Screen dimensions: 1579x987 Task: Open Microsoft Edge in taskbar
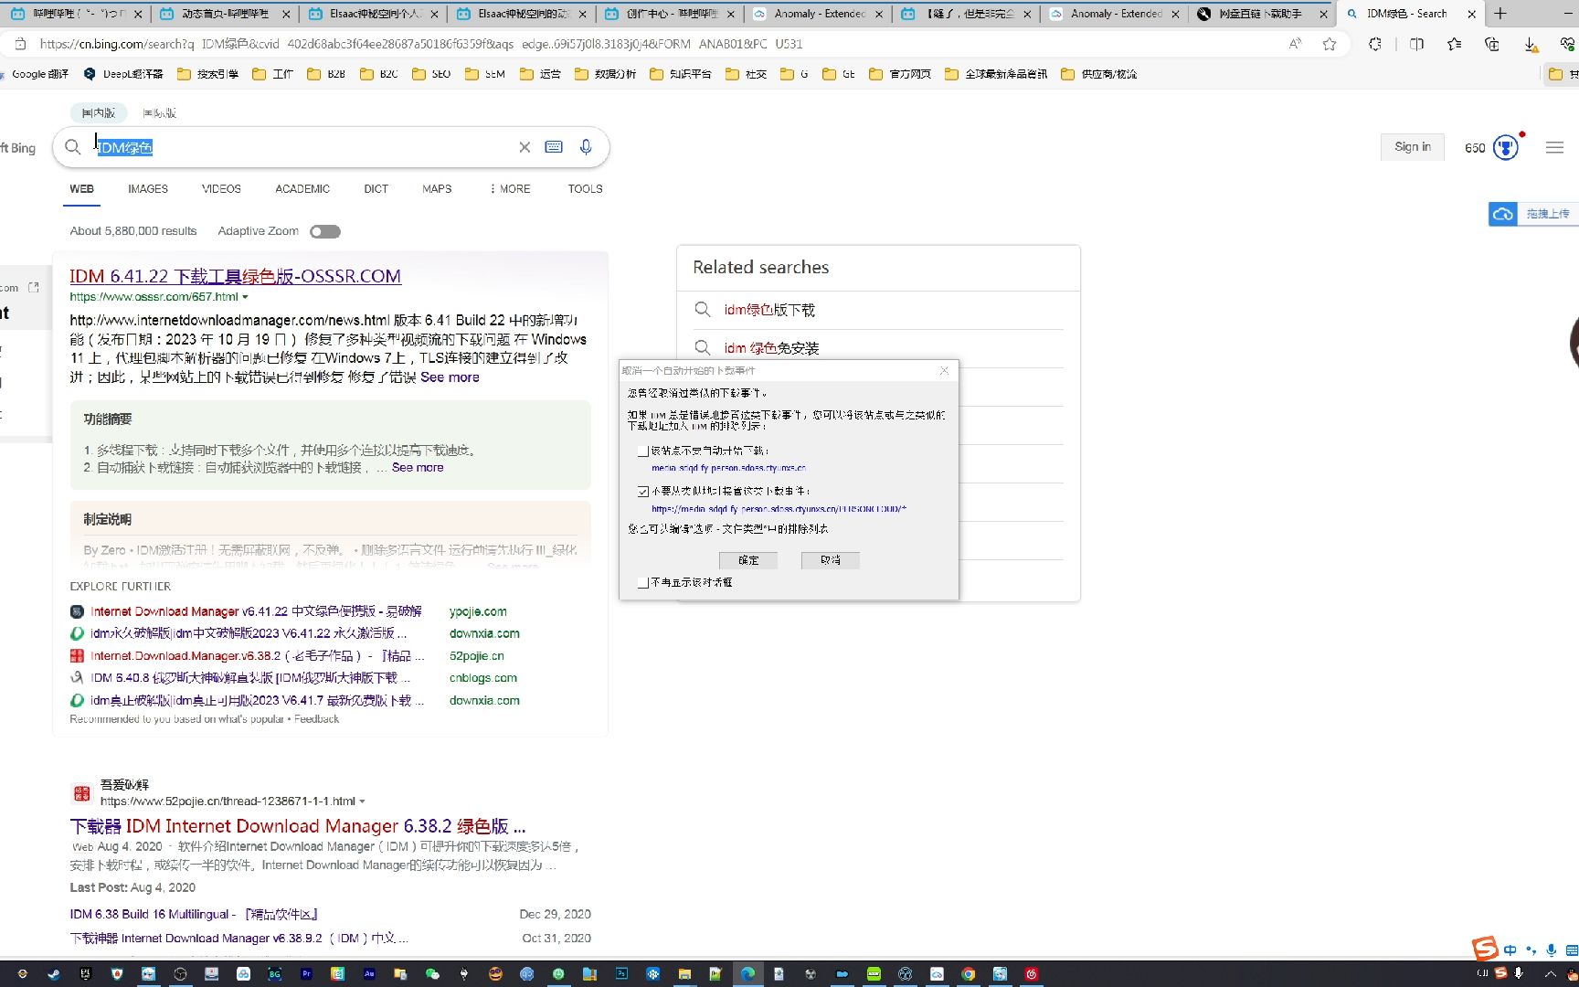click(x=747, y=974)
